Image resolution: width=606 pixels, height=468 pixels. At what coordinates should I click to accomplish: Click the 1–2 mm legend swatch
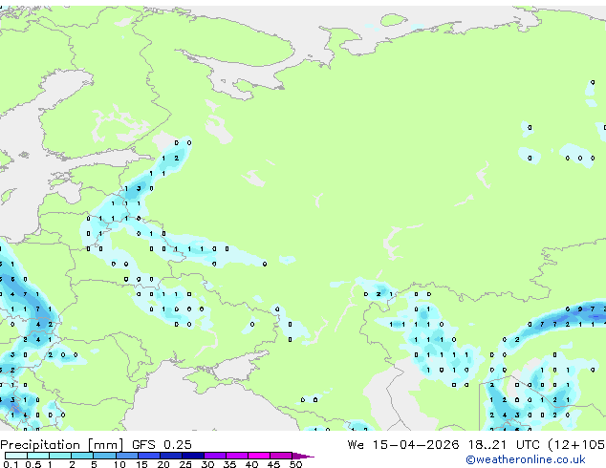click(60, 456)
